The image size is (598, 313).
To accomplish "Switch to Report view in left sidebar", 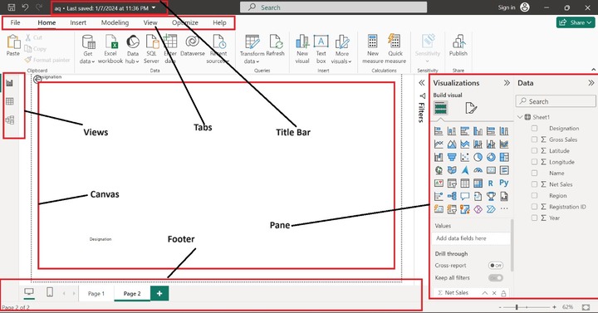I will point(9,83).
